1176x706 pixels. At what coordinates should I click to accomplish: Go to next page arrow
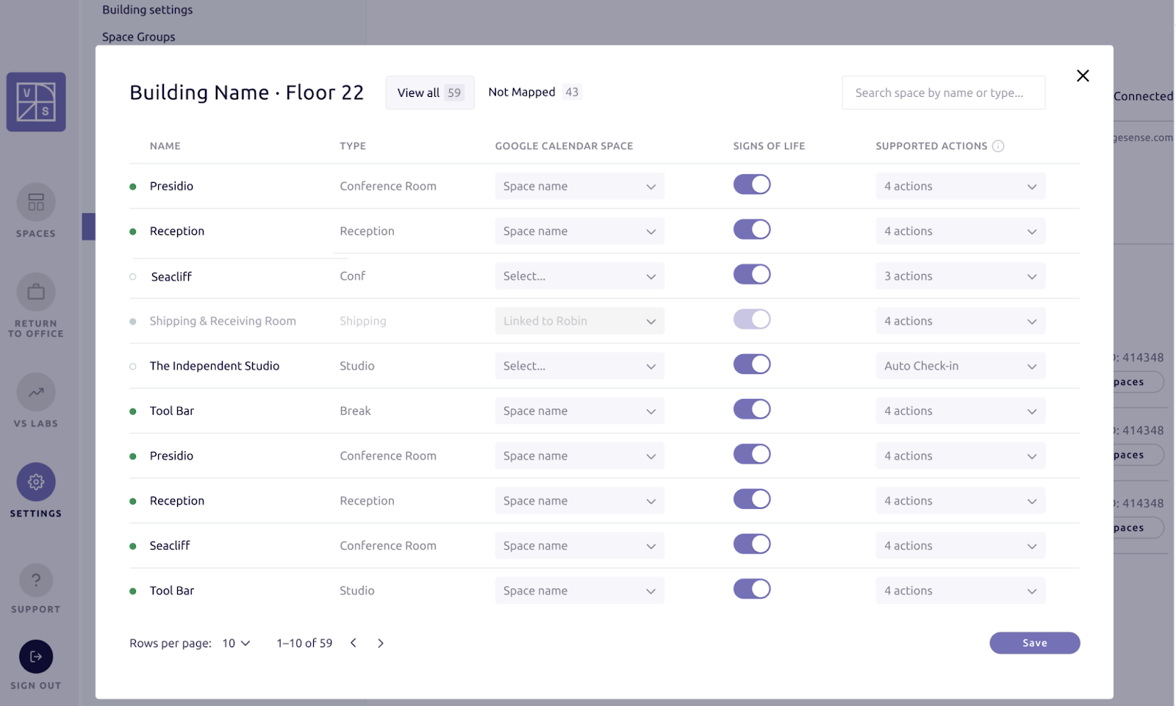(381, 643)
